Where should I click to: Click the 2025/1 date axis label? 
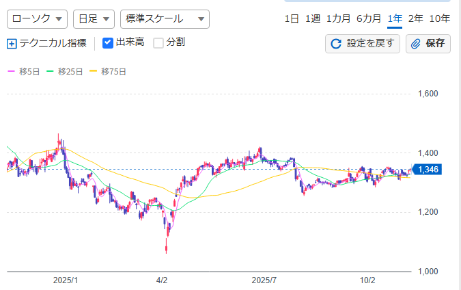pyautogui.click(x=66, y=280)
